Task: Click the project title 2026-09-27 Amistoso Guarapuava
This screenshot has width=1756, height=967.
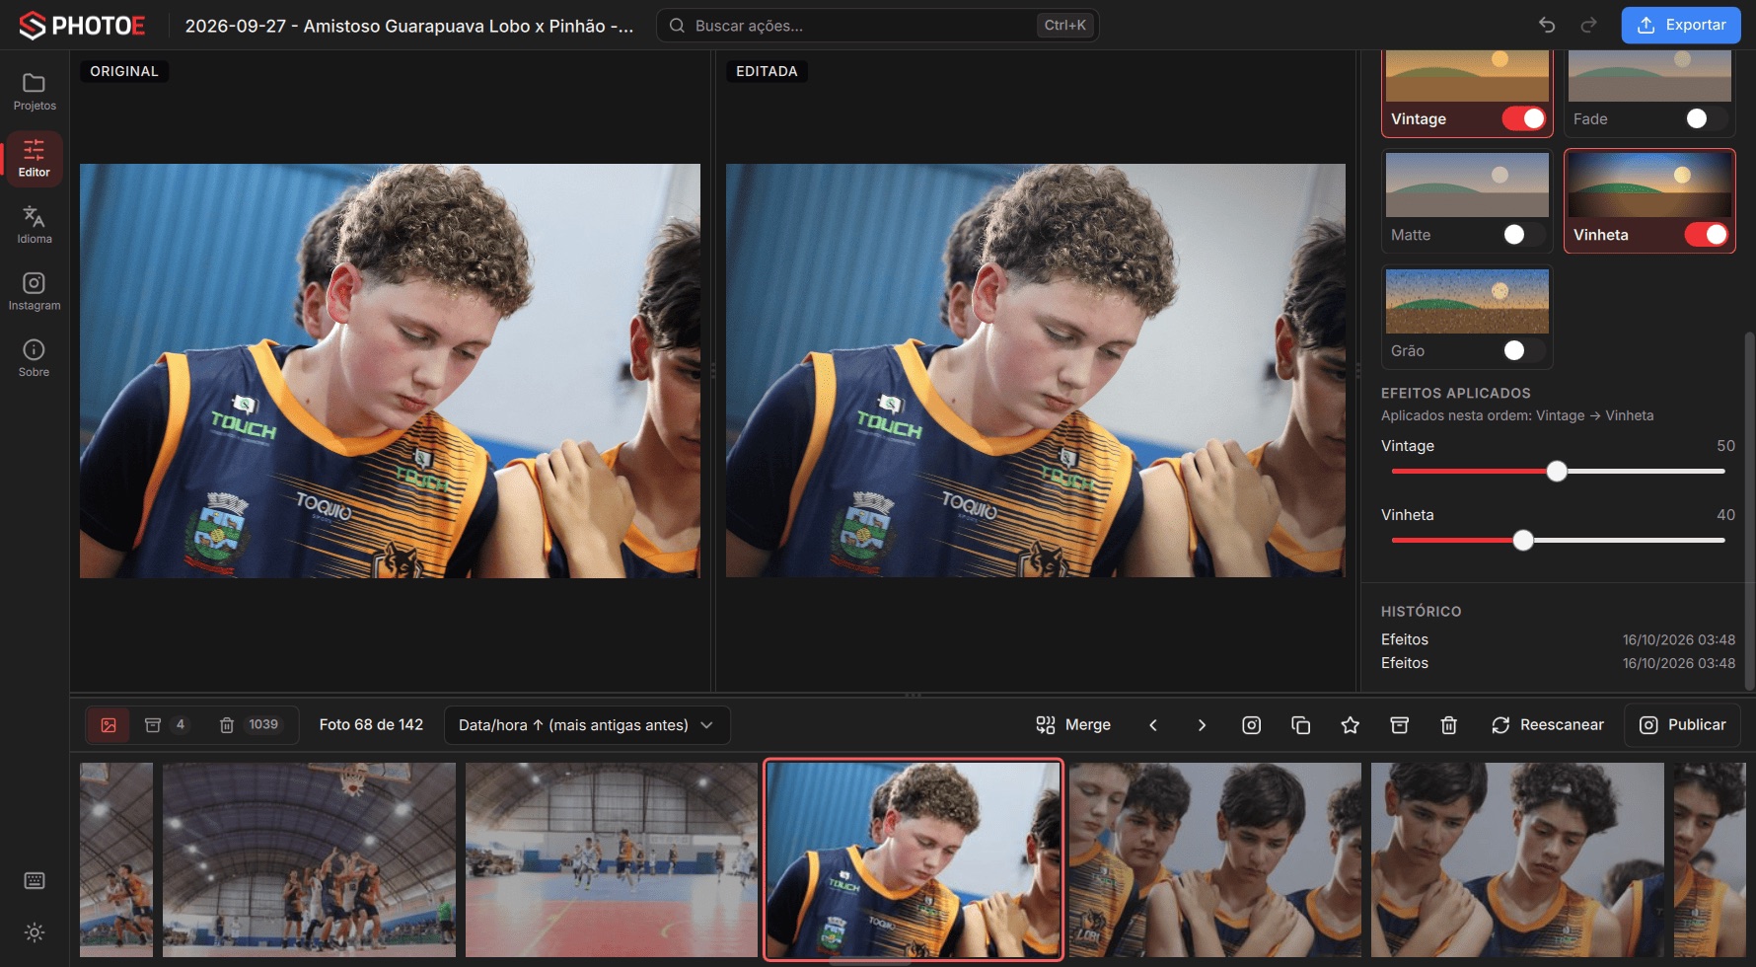Action: pos(409,26)
